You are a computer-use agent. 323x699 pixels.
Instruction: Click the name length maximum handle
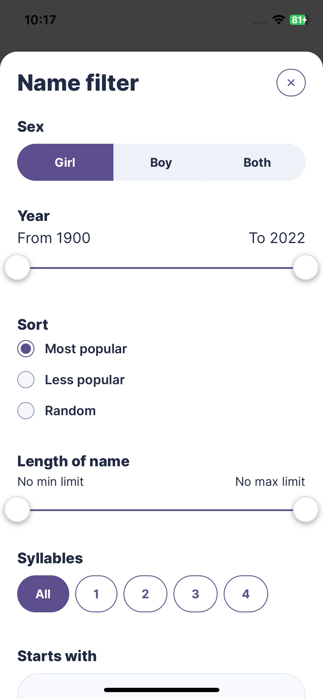click(305, 509)
